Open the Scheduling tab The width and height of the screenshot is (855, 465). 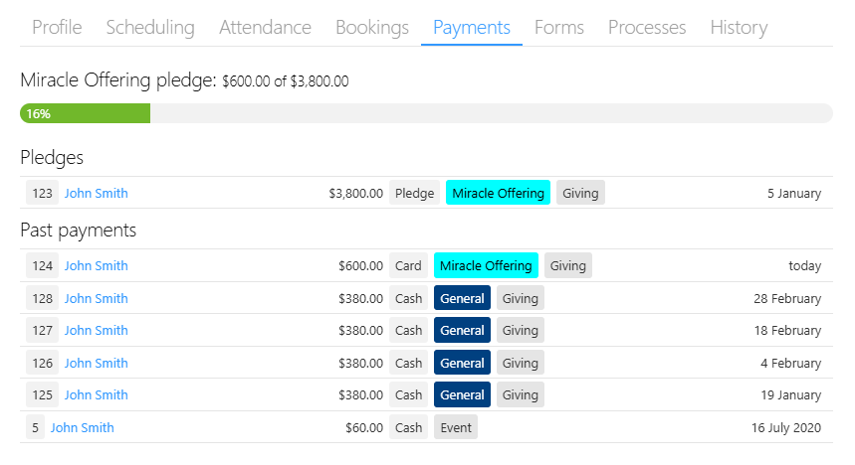[150, 27]
